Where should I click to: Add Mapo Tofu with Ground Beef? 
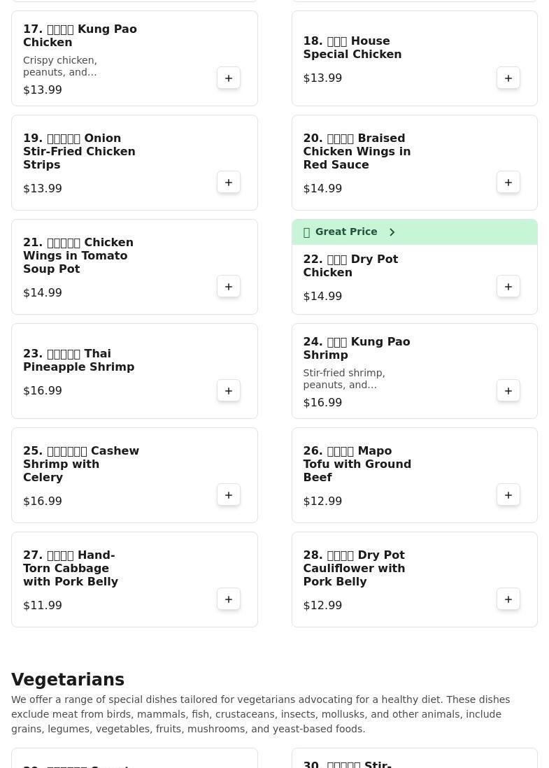[x=508, y=495]
